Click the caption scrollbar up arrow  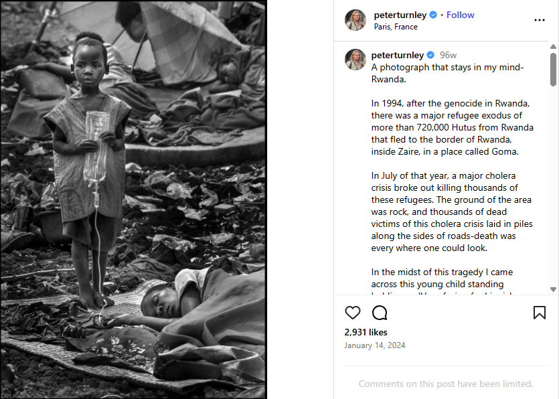click(x=553, y=47)
